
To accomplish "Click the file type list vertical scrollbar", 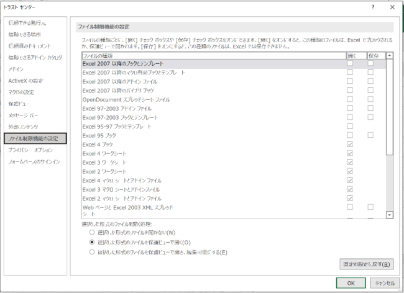I will click(x=390, y=135).
